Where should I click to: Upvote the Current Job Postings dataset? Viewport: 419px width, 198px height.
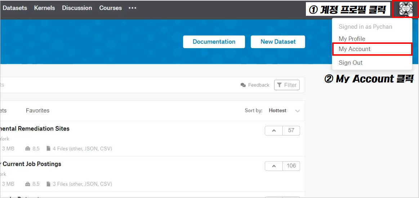(274, 166)
